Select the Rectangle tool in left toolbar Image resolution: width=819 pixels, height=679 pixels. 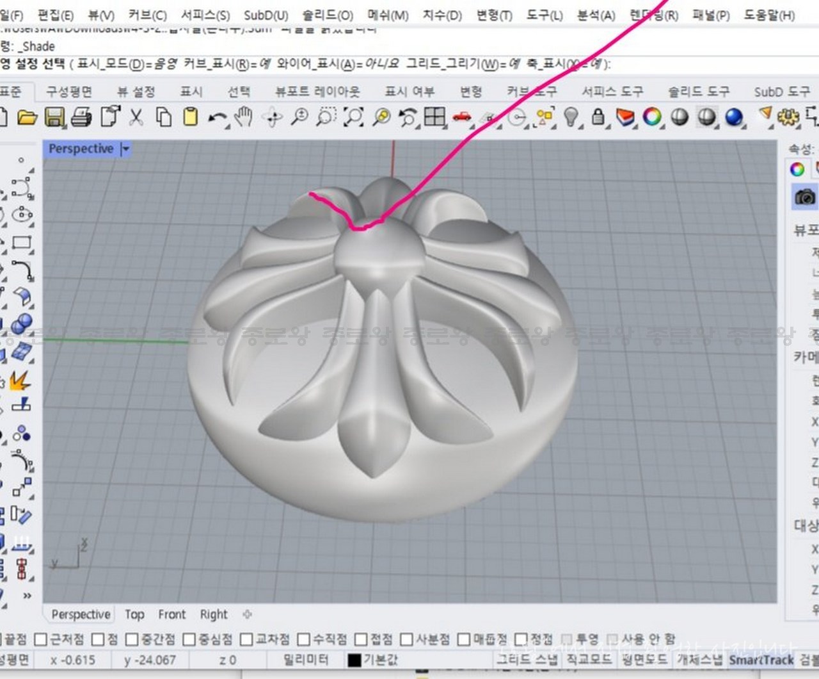click(22, 243)
